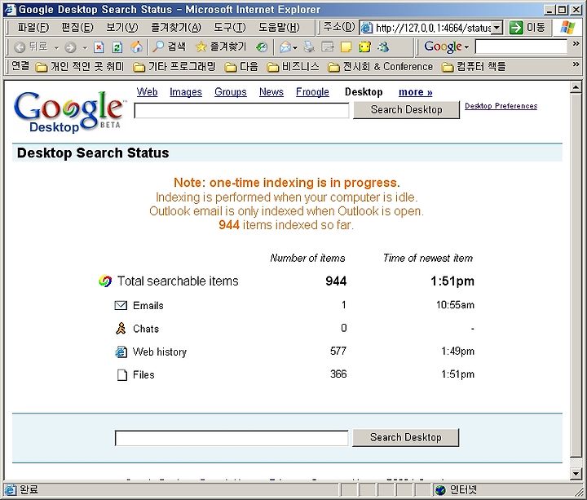Open the 컴퓨터 책들 links folder
Viewport: 587px width, 500px height.
(x=474, y=67)
